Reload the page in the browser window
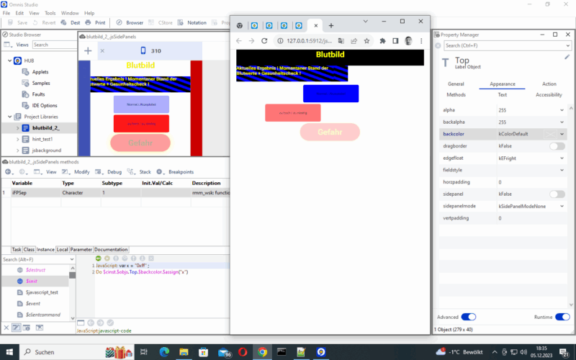 264,41
